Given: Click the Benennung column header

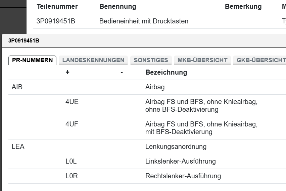Looking at the screenshot, I should 117,6.
